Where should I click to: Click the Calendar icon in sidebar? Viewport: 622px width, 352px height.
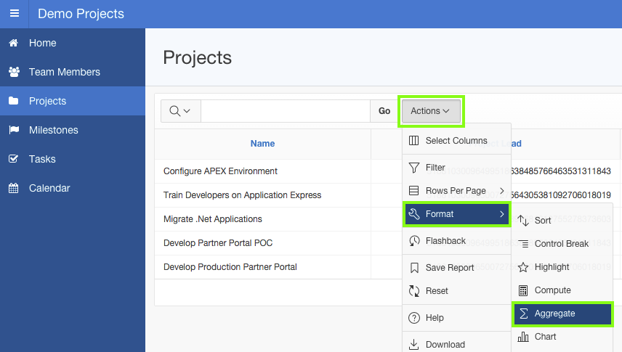coord(13,188)
